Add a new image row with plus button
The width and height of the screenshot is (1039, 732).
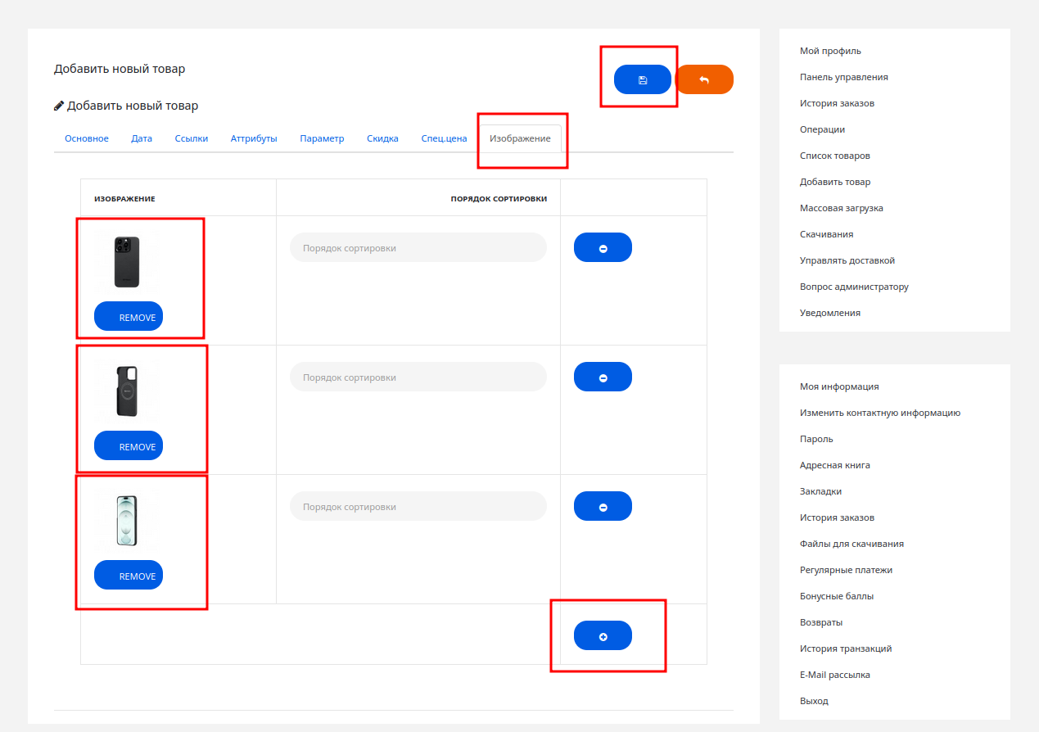pyautogui.click(x=603, y=635)
